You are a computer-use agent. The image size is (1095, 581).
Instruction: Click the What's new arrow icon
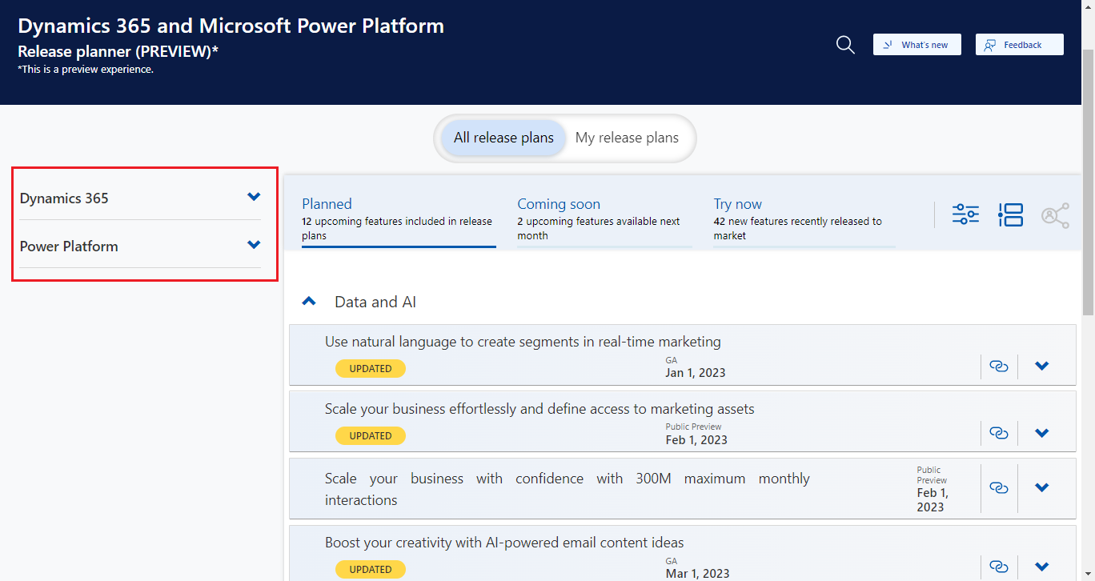click(888, 45)
